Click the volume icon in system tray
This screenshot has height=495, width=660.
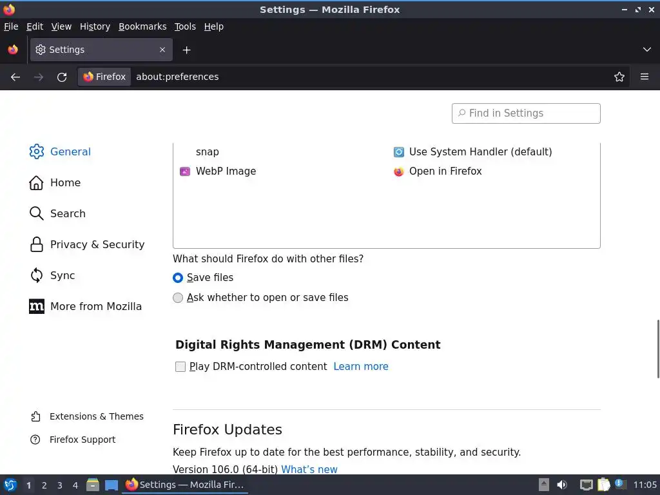point(562,485)
